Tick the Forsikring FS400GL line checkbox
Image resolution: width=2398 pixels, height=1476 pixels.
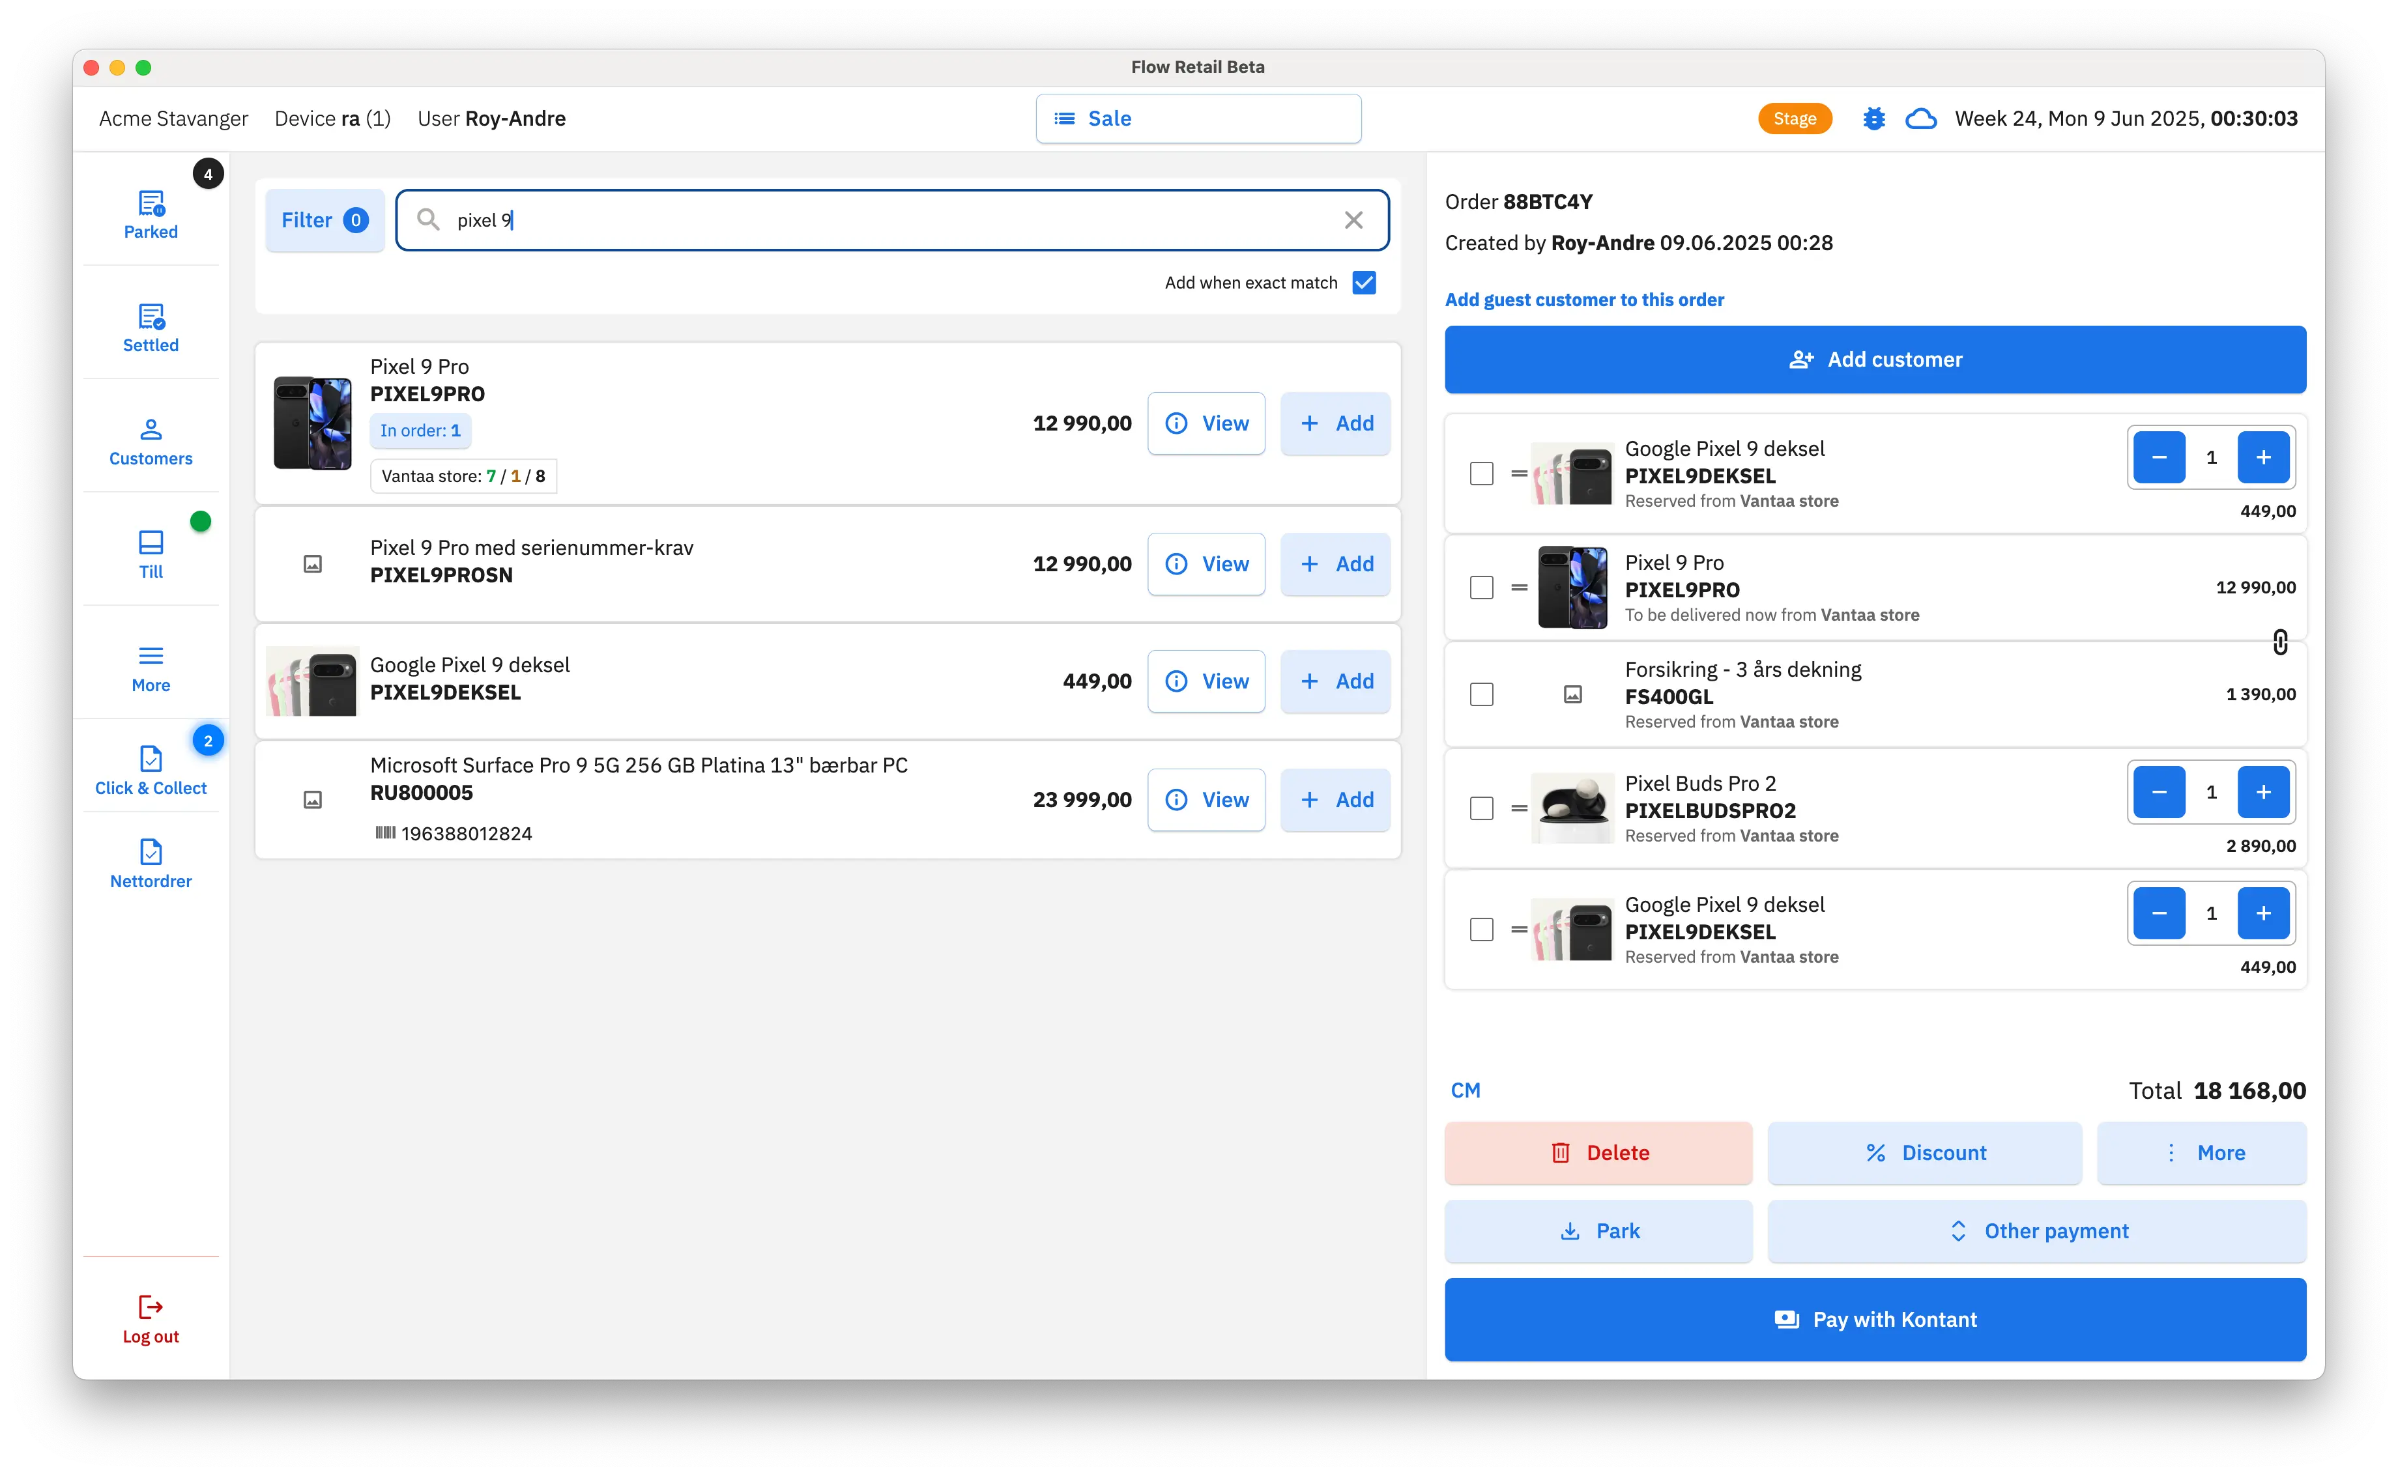point(1481,694)
